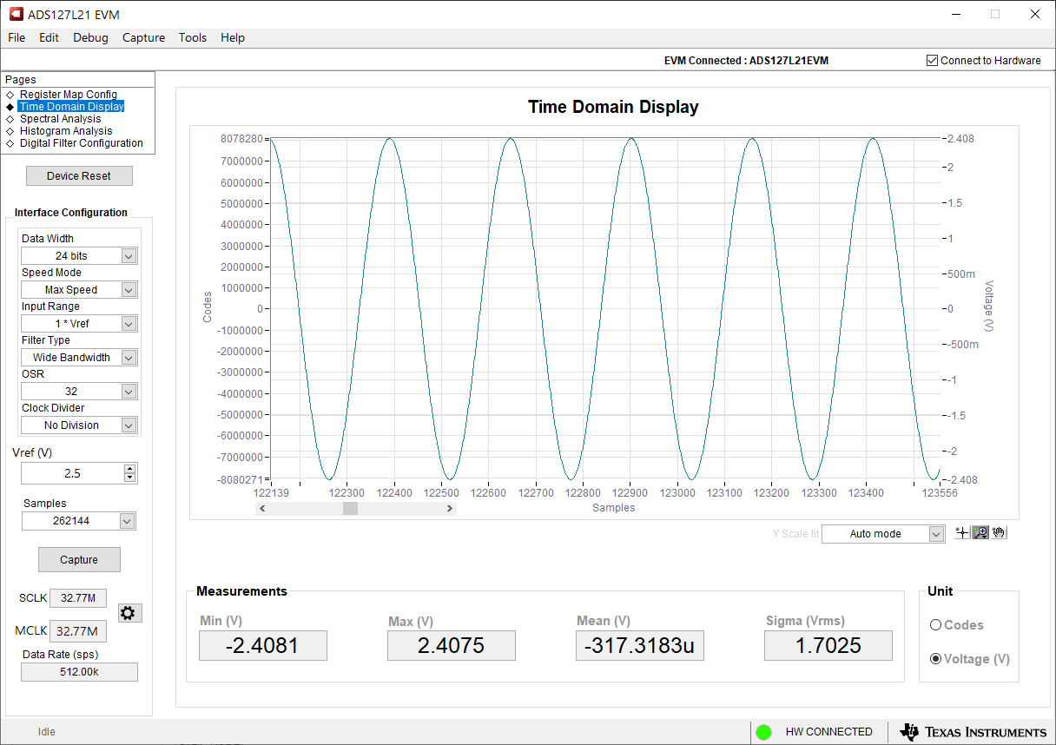Select the Codes unit radio button
Viewport: 1056px width, 745px height.
pyautogui.click(x=935, y=625)
